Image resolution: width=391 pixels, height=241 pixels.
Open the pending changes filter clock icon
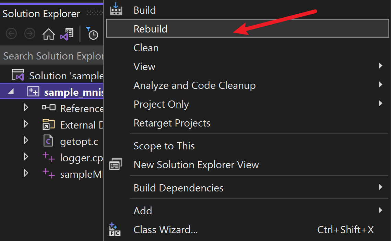tap(92, 34)
